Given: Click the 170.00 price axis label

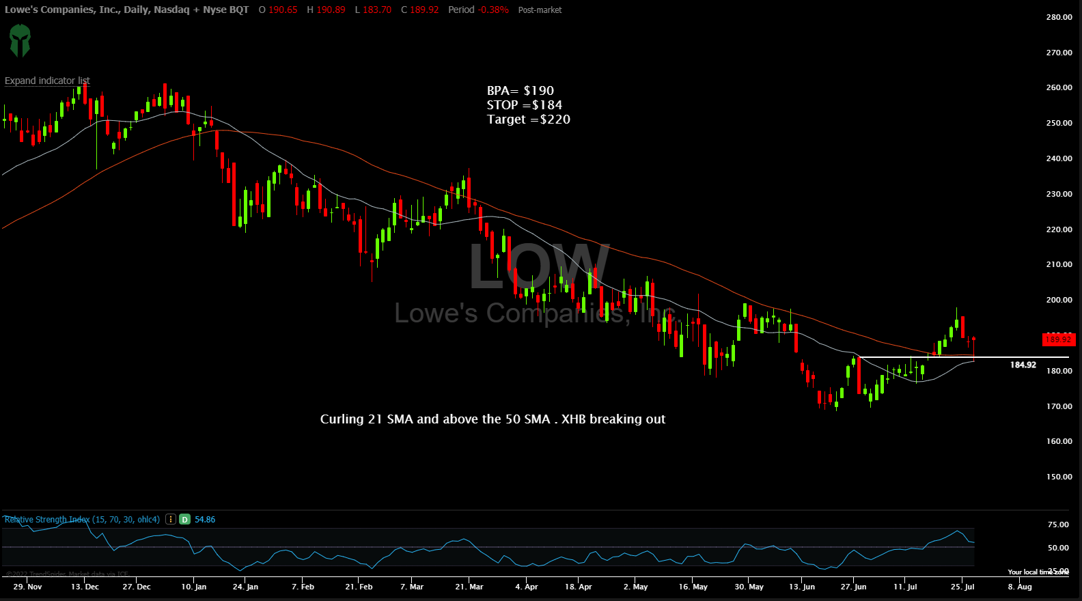Looking at the screenshot, I should click(1059, 406).
